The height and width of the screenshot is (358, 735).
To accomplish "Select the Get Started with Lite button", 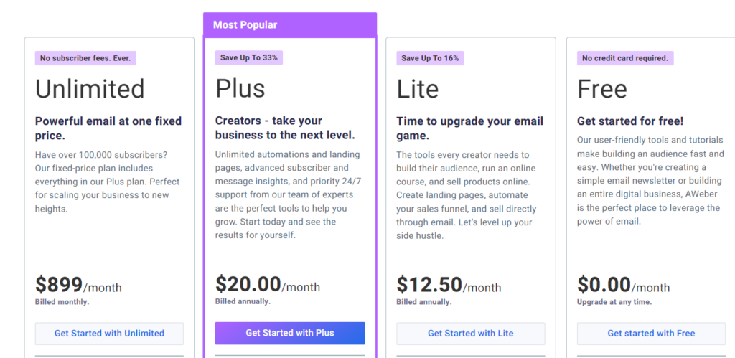I will tap(471, 334).
